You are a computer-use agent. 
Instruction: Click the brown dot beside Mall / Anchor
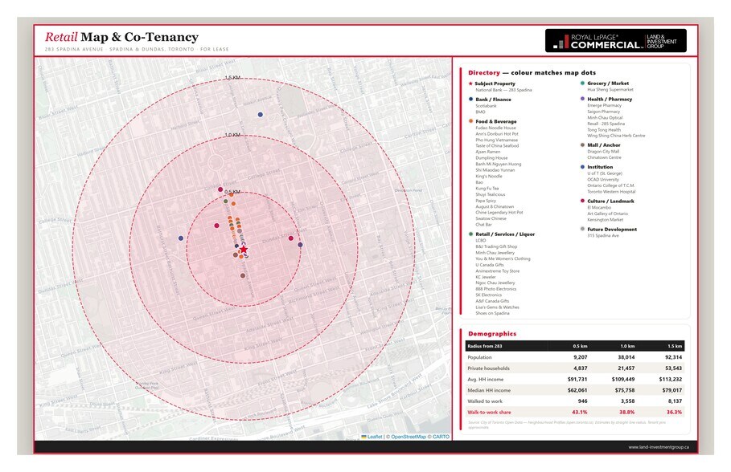pos(582,144)
